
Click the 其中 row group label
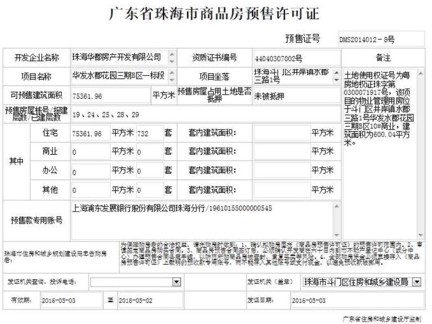coord(16,161)
